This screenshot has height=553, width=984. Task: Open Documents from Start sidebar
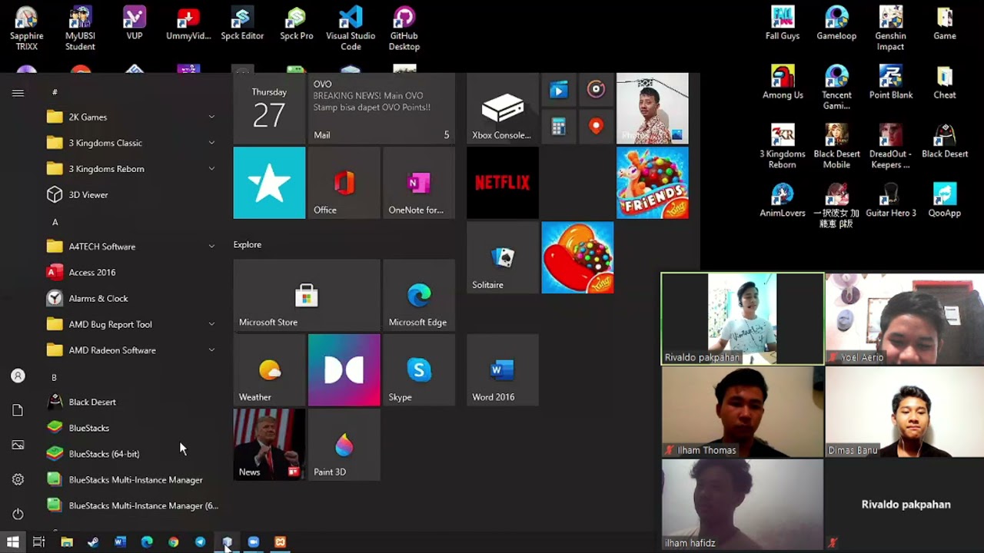pyautogui.click(x=18, y=410)
